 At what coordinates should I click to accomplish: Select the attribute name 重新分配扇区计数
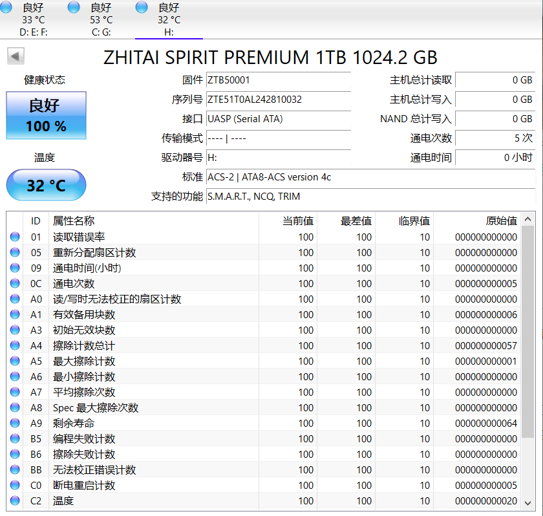point(94,252)
